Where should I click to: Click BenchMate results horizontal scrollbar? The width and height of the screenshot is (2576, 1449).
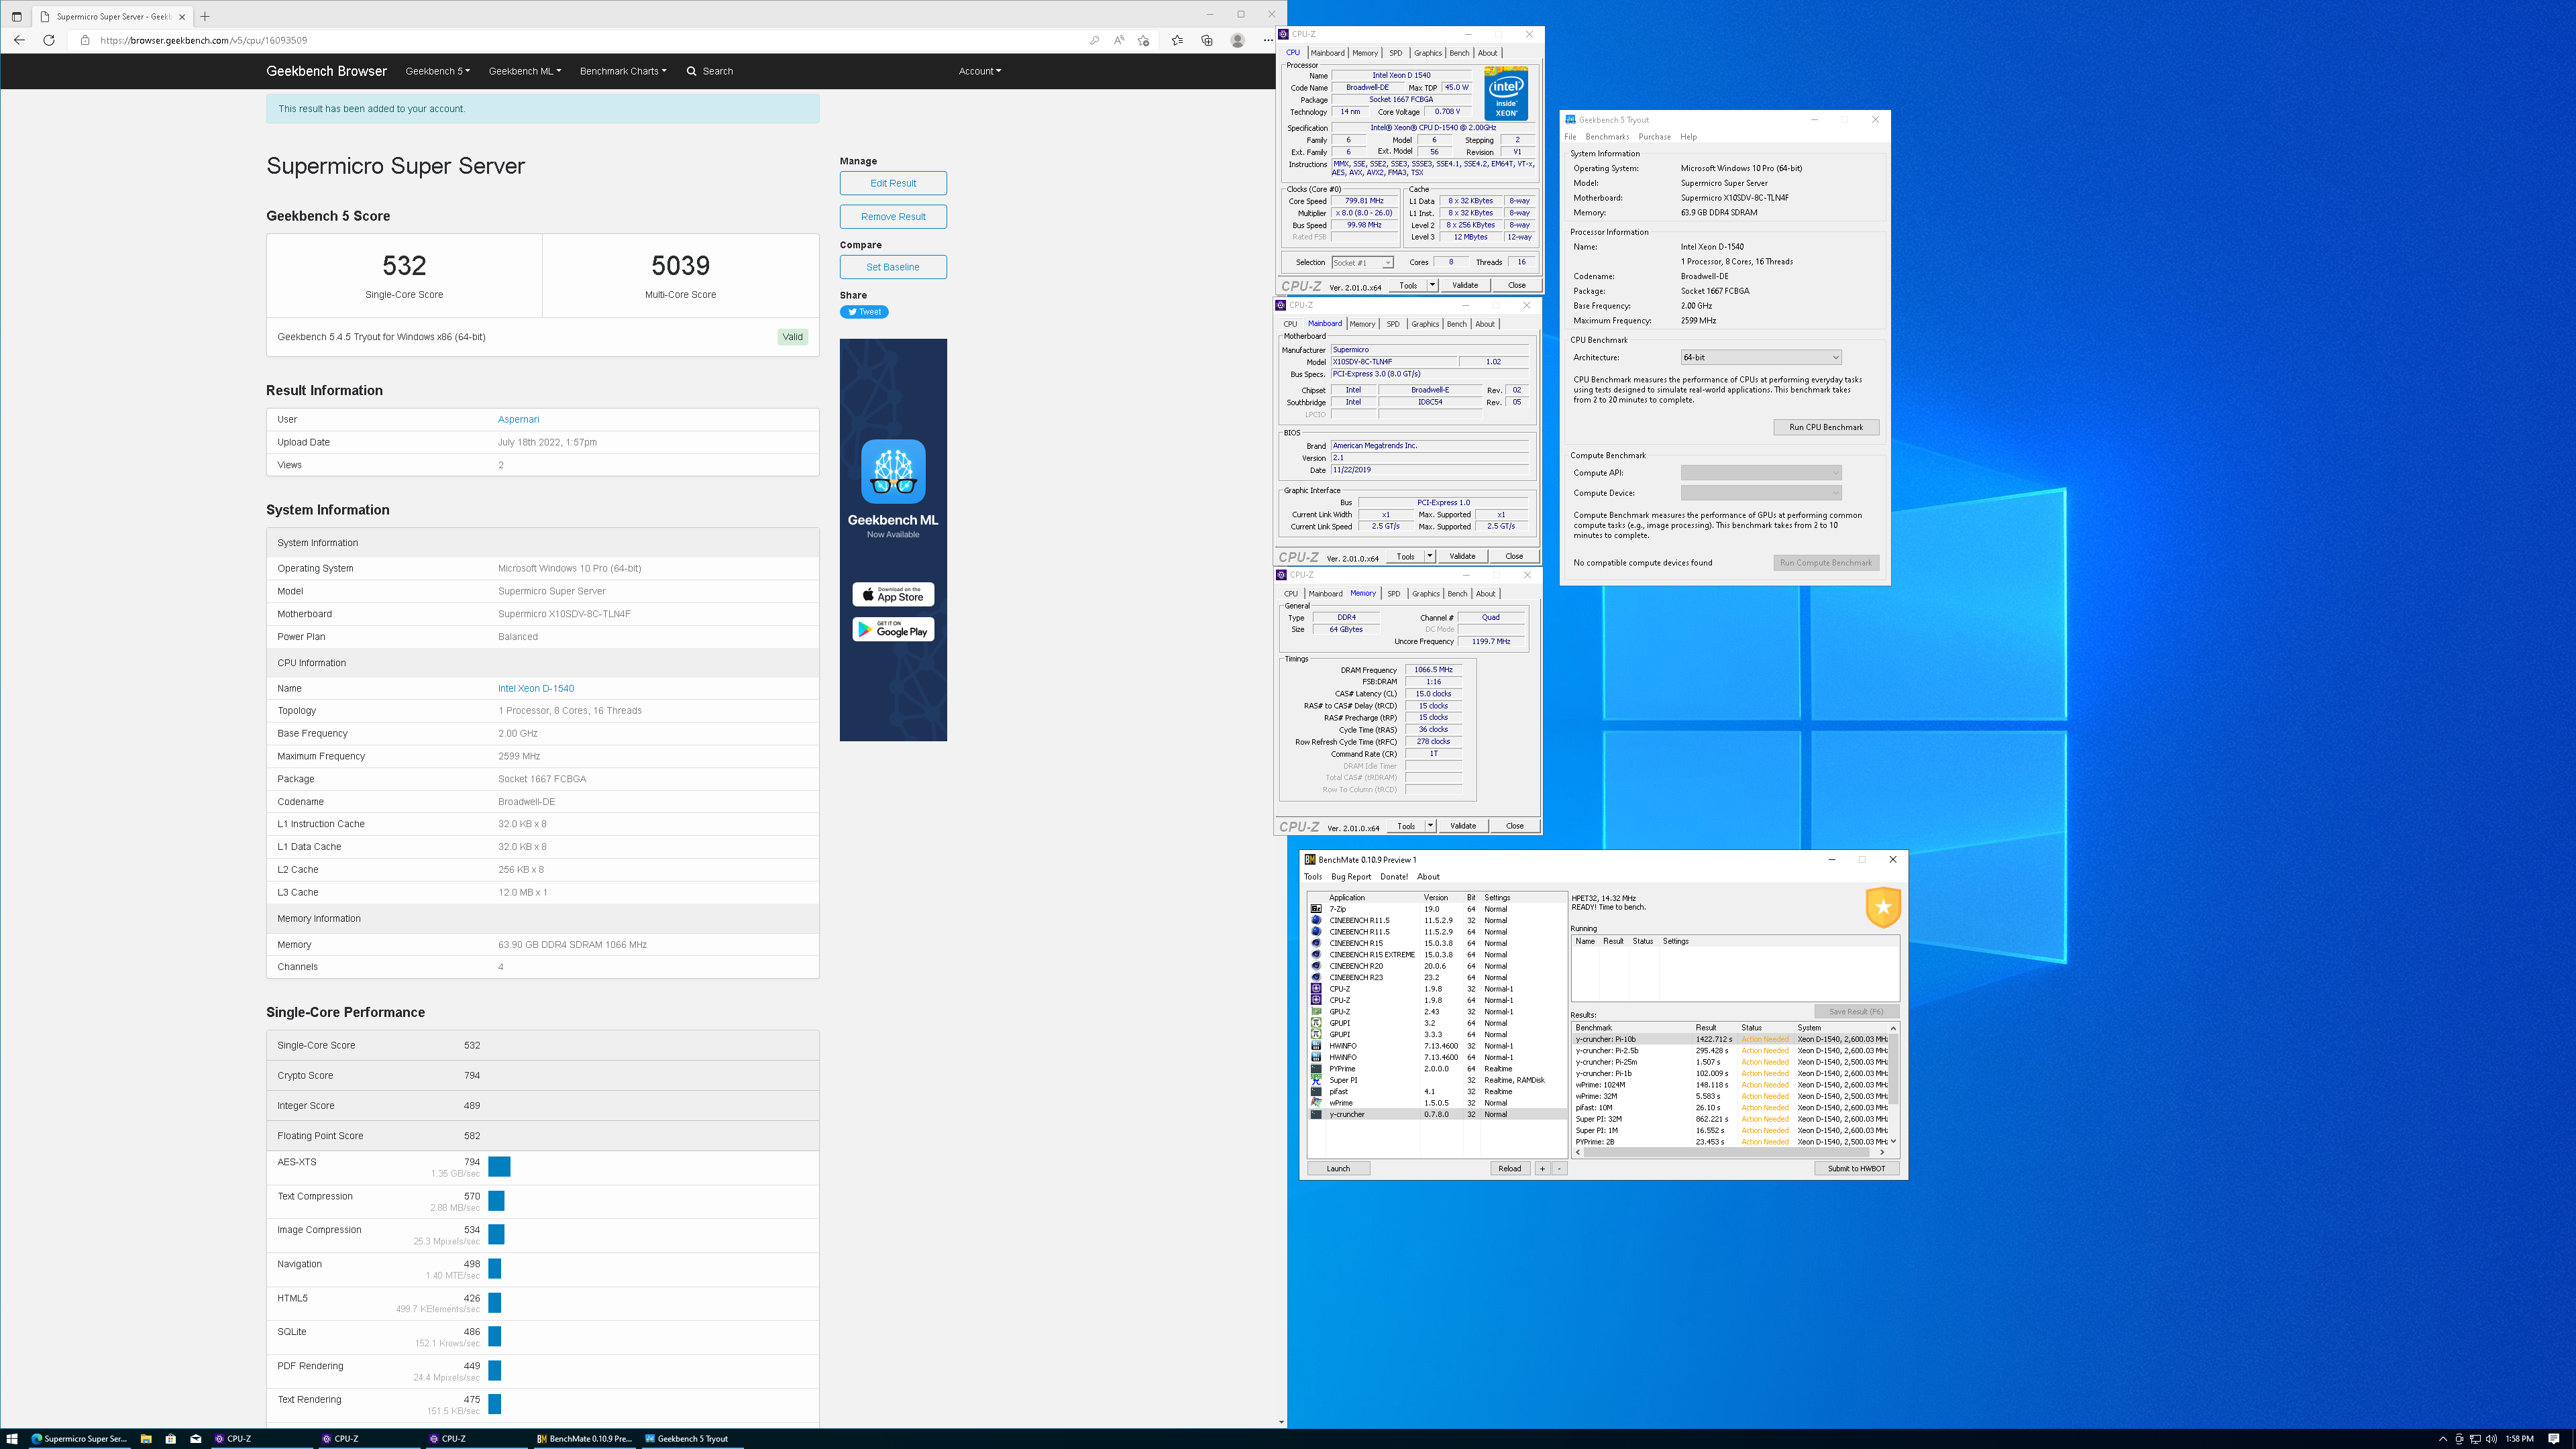pyautogui.click(x=1730, y=1152)
